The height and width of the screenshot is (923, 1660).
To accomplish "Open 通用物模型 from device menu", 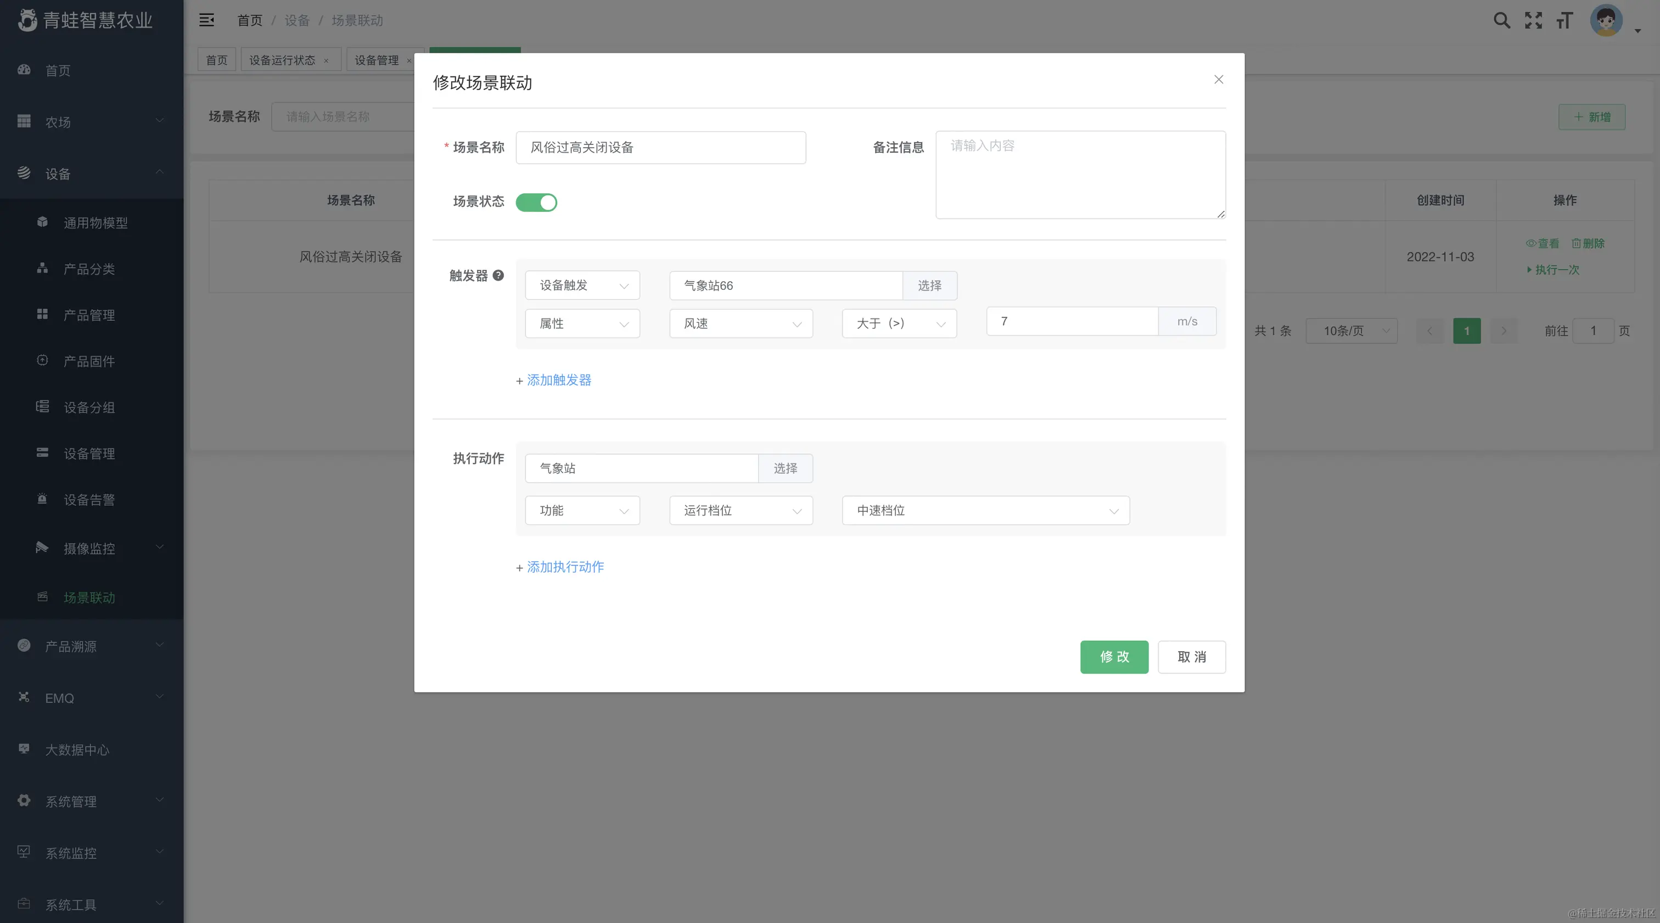I will pos(97,222).
